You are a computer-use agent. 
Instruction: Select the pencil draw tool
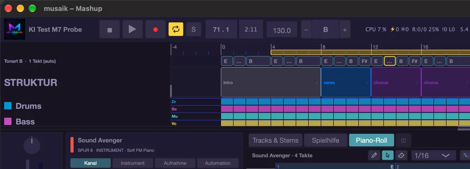pos(374,155)
